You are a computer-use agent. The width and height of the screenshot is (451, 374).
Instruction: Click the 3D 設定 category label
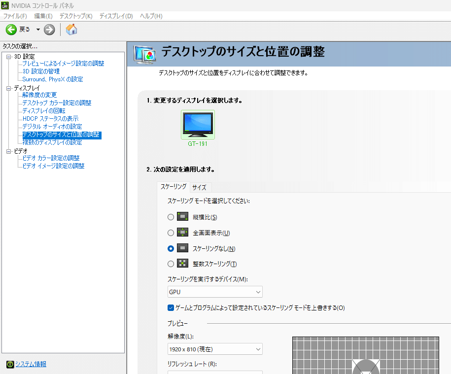click(x=25, y=57)
